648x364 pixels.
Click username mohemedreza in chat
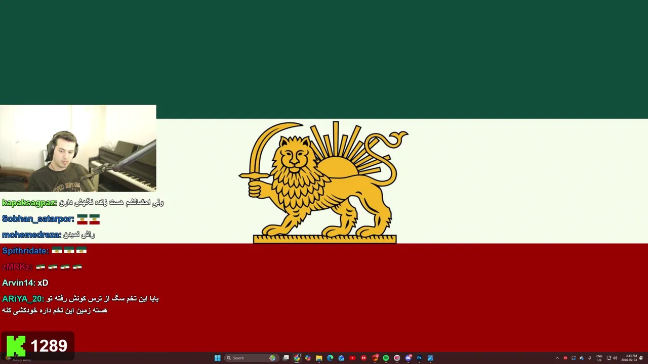click(31, 235)
